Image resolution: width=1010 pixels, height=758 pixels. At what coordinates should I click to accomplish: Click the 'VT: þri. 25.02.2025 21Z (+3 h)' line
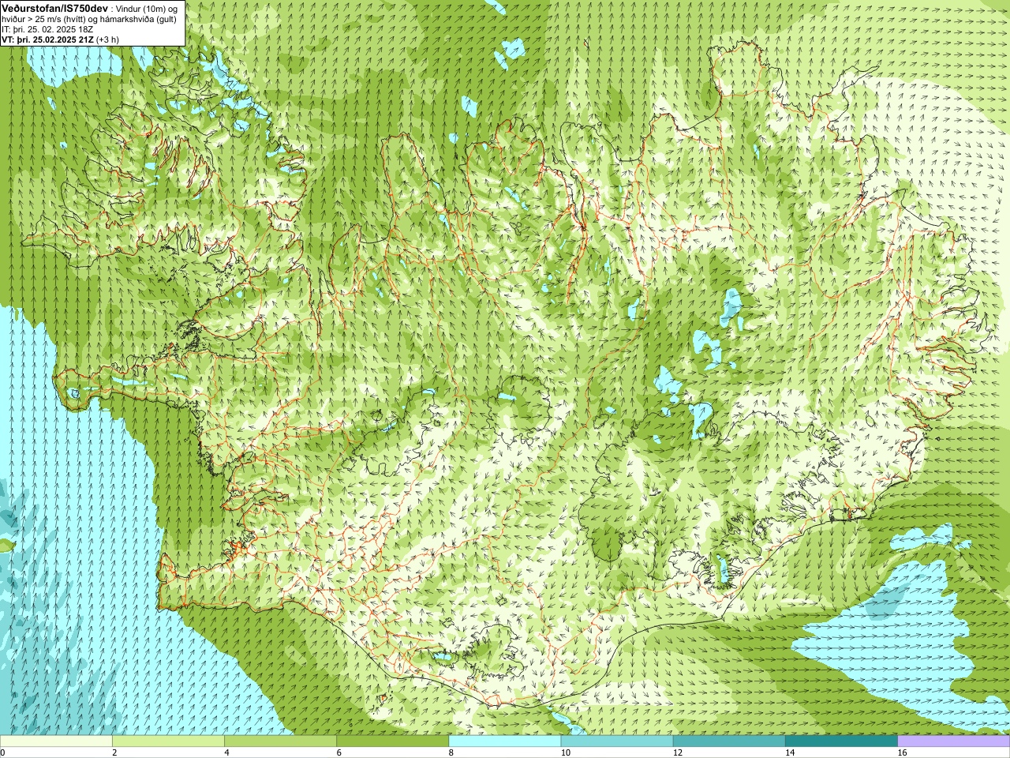click(x=61, y=39)
